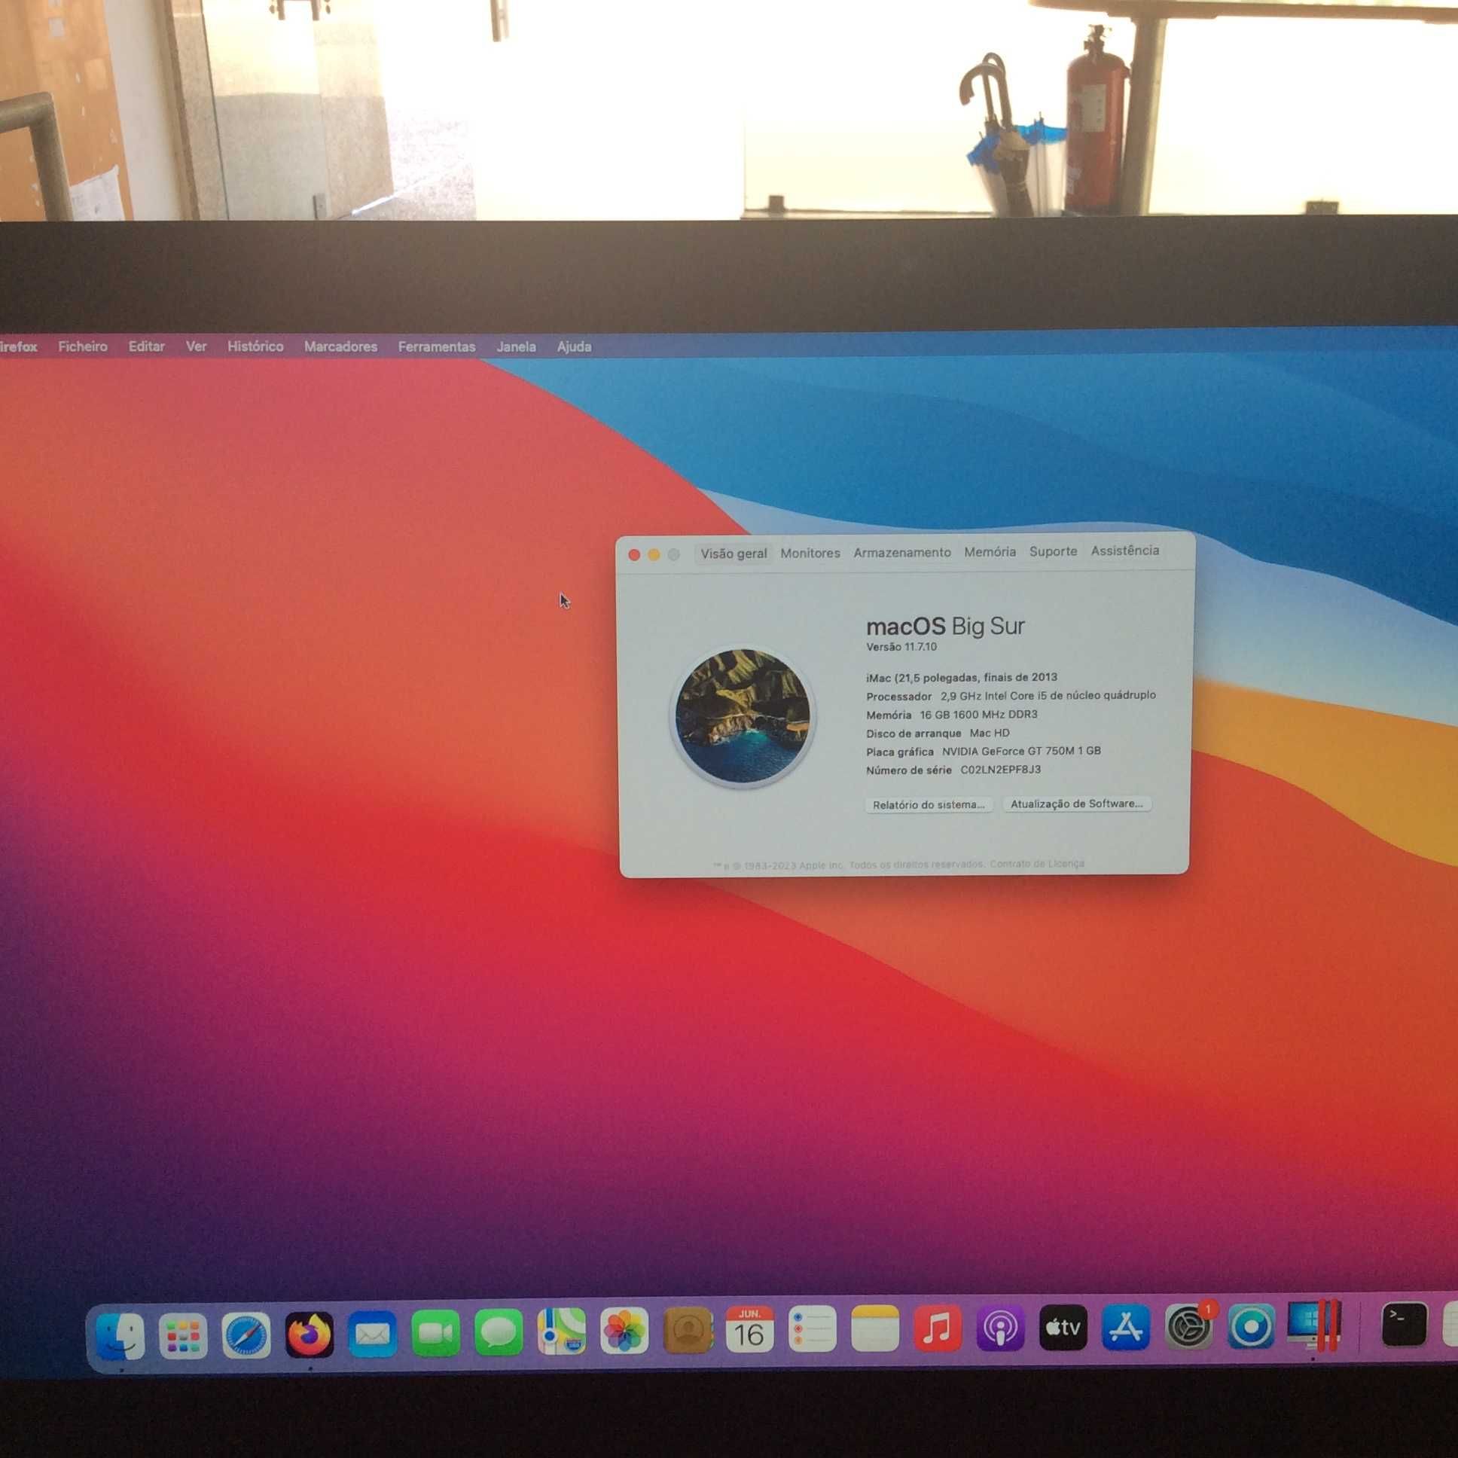Switch to the Suporte tab
The image size is (1458, 1458).
1054,552
